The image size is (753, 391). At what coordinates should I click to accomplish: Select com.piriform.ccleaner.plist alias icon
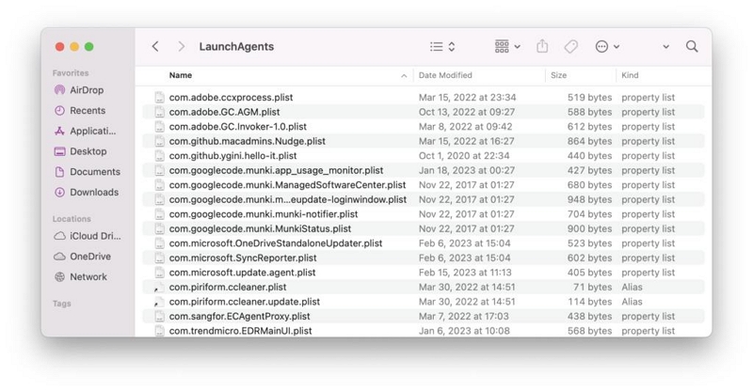(x=159, y=288)
